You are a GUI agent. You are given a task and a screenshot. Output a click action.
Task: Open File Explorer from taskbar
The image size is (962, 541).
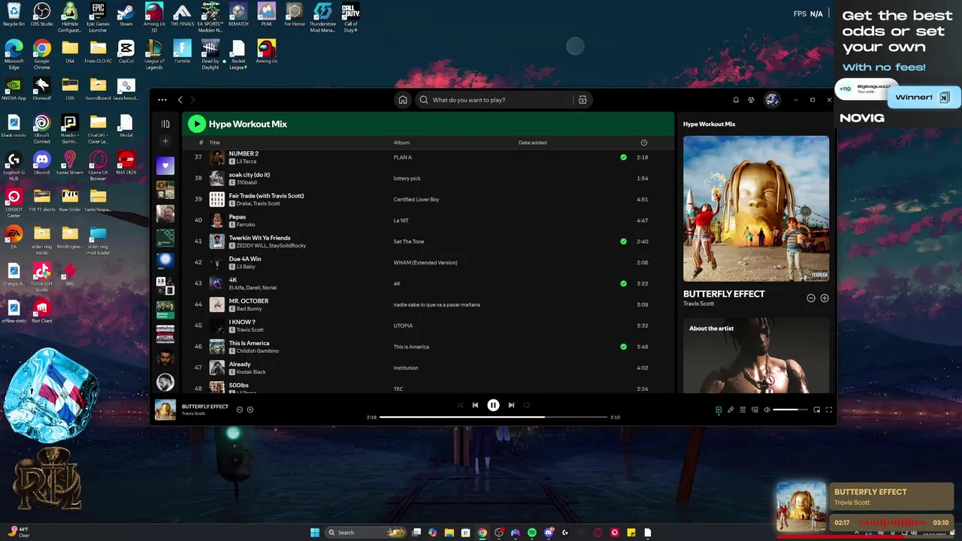(449, 533)
